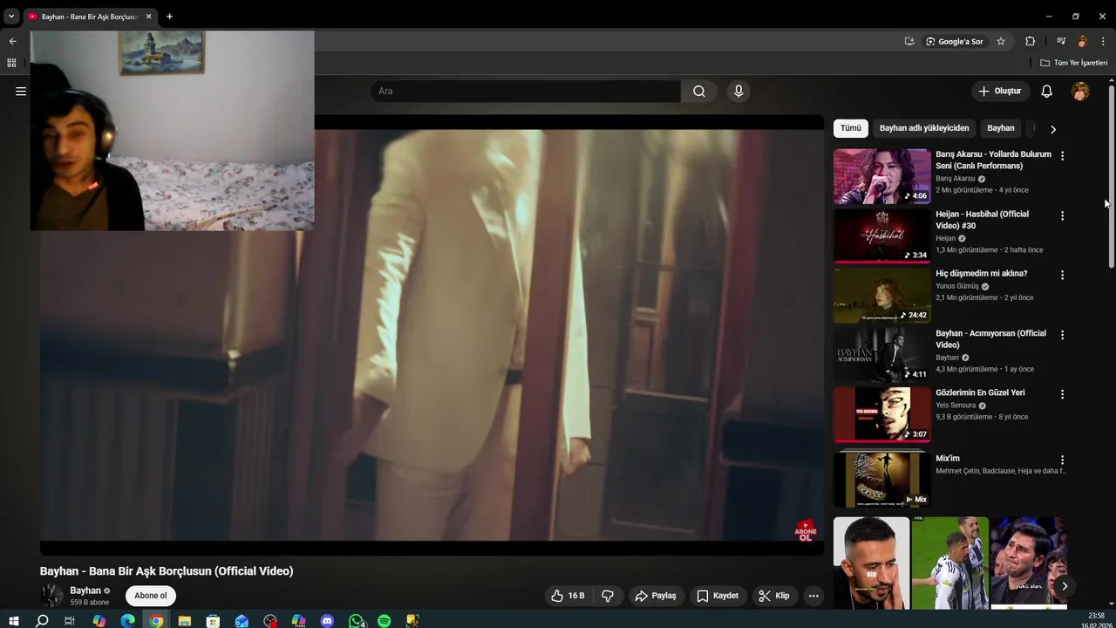This screenshot has height=628, width=1116.
Task: Open Windows taskbar search
Action: coord(42,621)
